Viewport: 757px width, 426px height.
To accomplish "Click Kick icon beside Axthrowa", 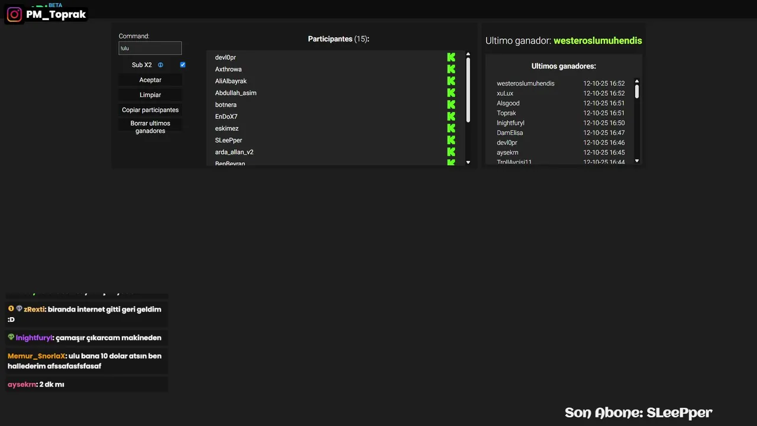I will 451,69.
